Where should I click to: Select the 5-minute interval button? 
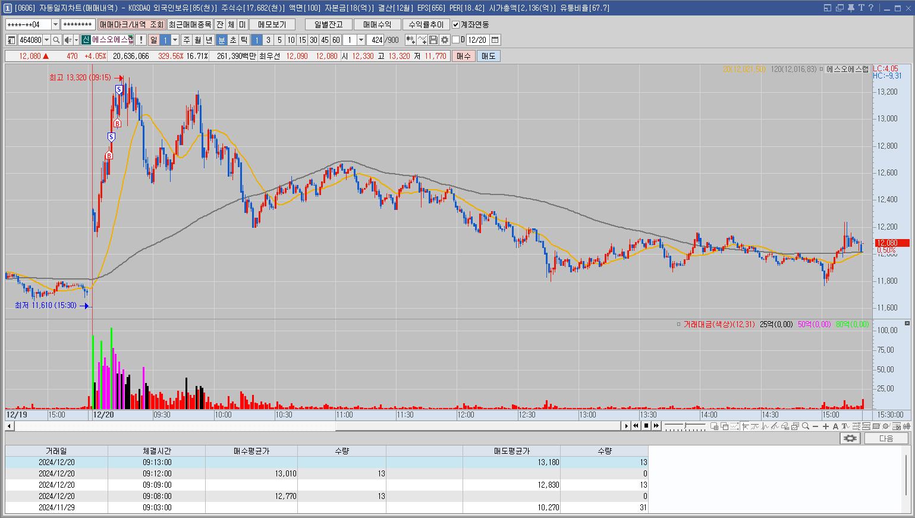[279, 40]
